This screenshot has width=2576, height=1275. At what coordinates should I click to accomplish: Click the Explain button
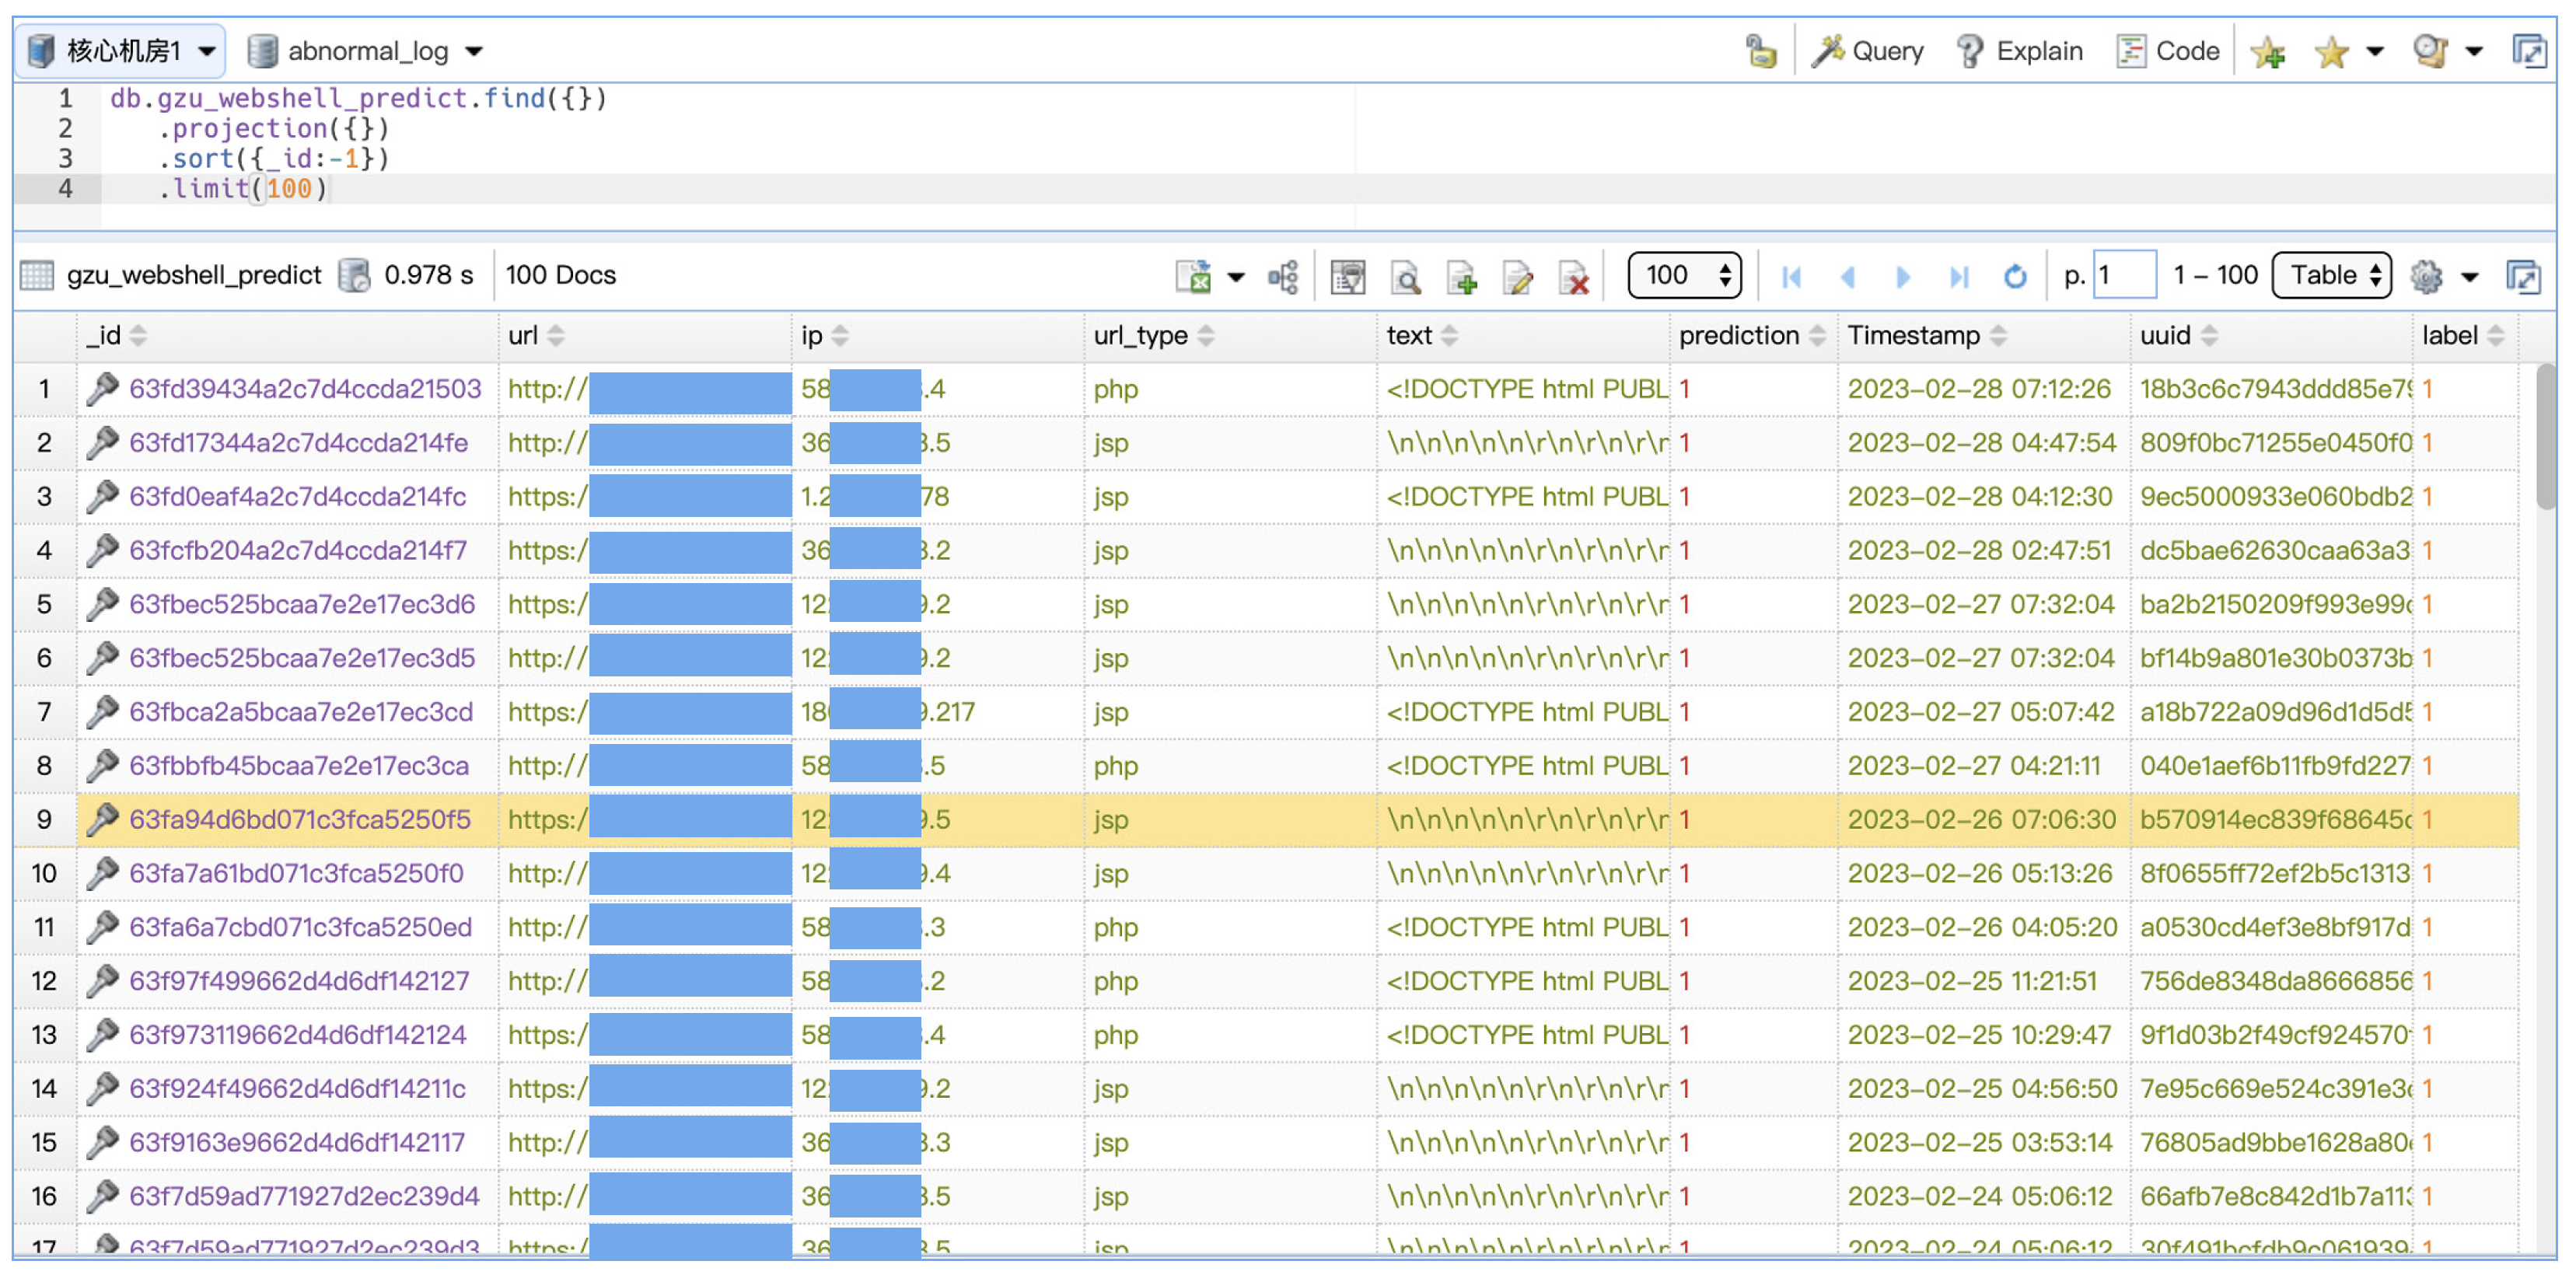tap(2019, 51)
